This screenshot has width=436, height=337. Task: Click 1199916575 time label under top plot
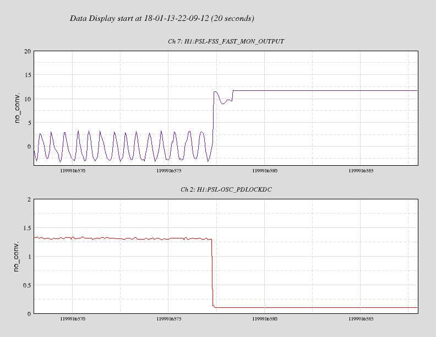(168, 171)
